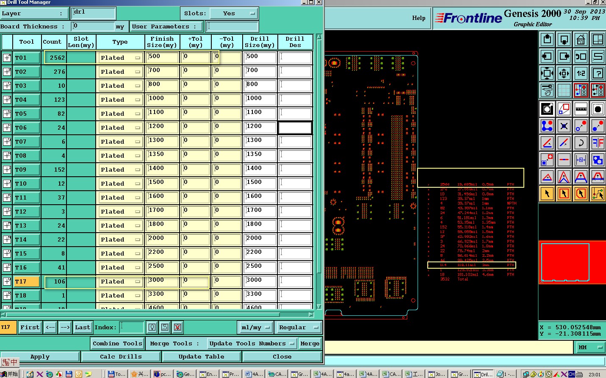Toggle the plus button on row T15
Image resolution: width=606 pixels, height=378 pixels.
click(x=7, y=253)
